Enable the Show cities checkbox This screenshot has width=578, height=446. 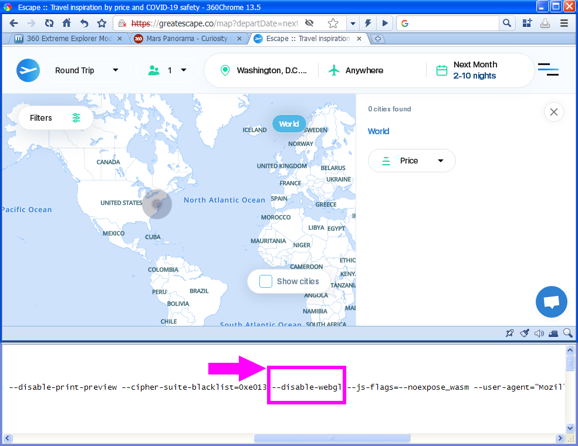pos(266,281)
